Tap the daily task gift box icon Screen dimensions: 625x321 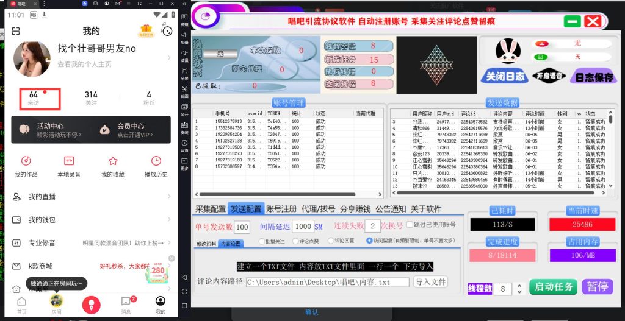[146, 30]
